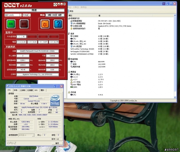
Task: Click the 報告 report icon in Everest toolbar
Action: tap(68, 11)
